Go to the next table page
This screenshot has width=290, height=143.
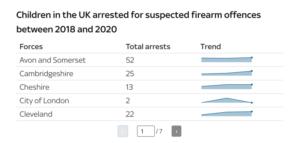[x=176, y=131]
